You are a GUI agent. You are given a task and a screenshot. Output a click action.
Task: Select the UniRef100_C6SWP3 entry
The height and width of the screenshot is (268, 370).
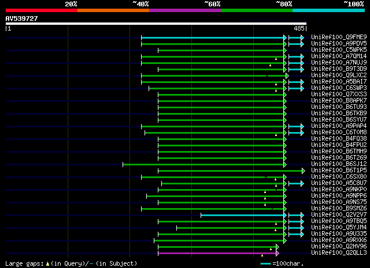[339, 88]
